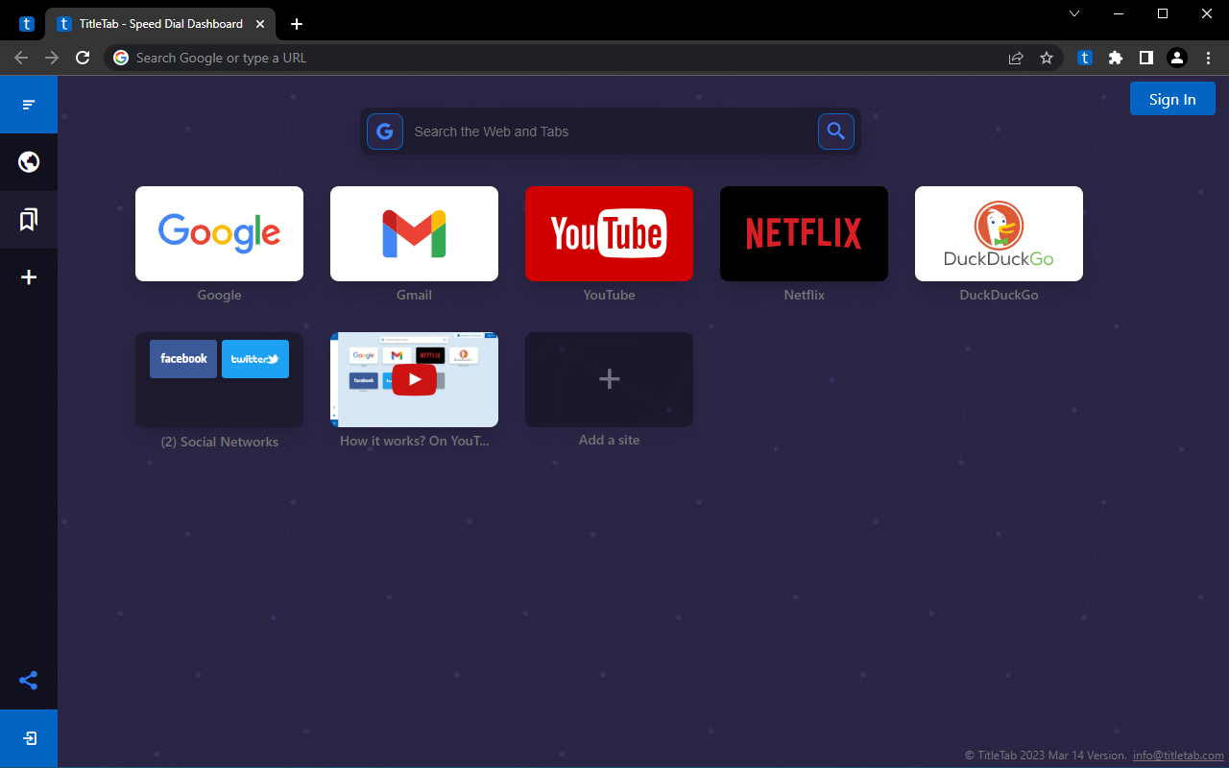Open the bookmarks icon in sidebar

pos(29,220)
